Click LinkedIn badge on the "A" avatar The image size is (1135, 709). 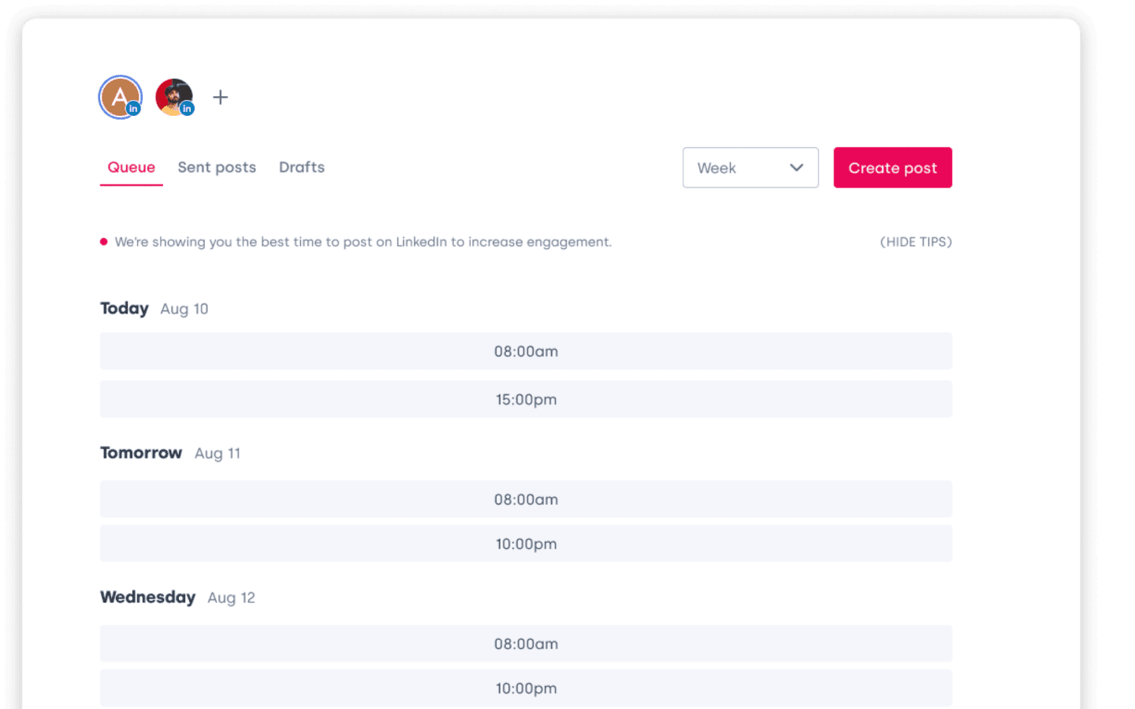click(x=134, y=109)
